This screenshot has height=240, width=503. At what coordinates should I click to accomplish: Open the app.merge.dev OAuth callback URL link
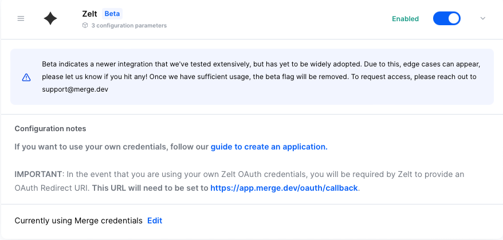[284, 188]
